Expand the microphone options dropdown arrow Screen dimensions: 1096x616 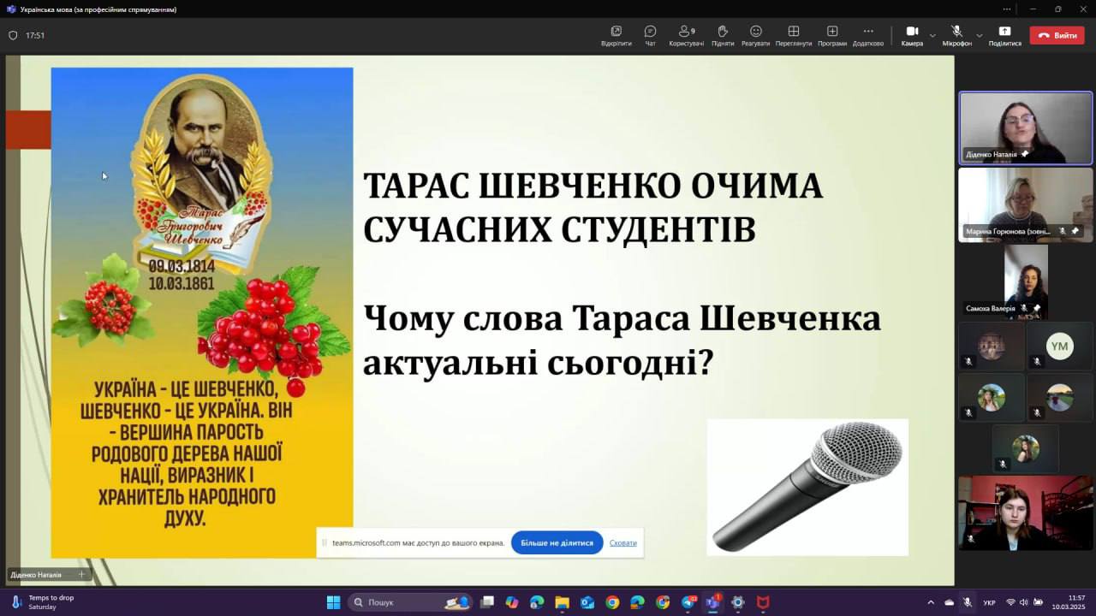point(980,36)
